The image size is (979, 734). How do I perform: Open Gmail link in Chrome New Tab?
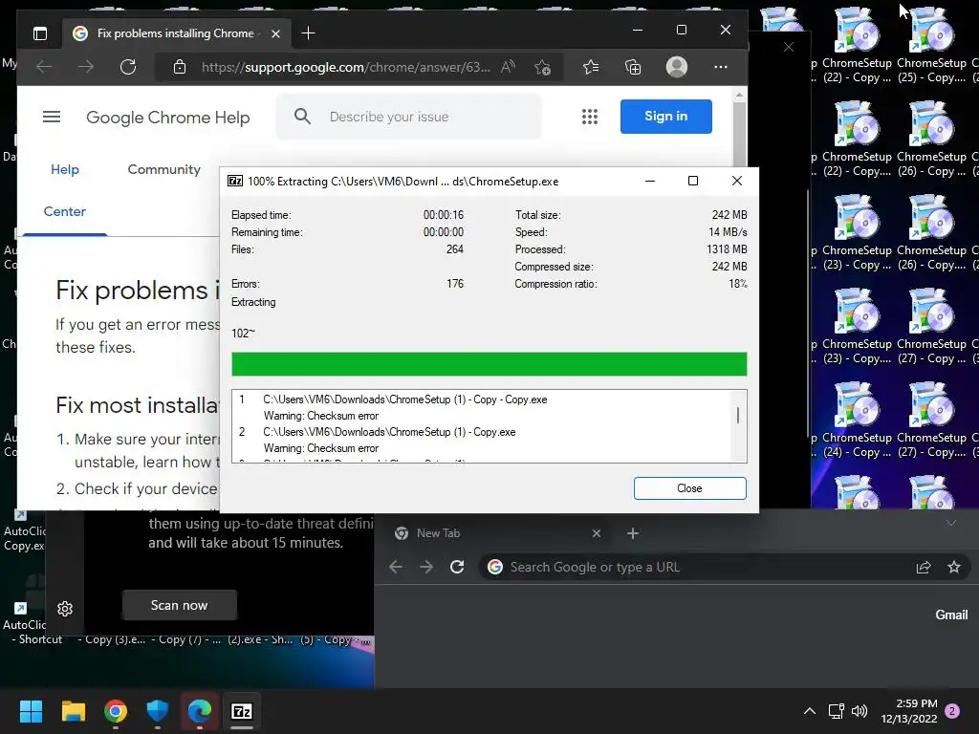pos(951,615)
